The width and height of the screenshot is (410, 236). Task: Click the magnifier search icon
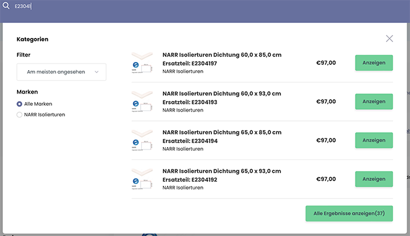click(x=6, y=5)
